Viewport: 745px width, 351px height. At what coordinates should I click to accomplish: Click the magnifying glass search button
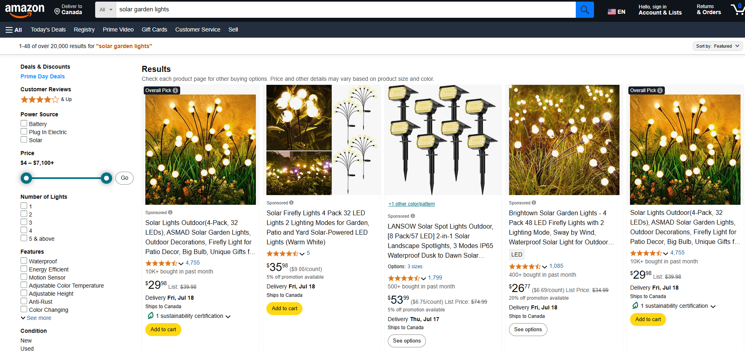coord(584,10)
